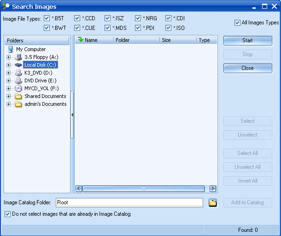
Task: Disable the *.MDS image type
Action: 107,28
